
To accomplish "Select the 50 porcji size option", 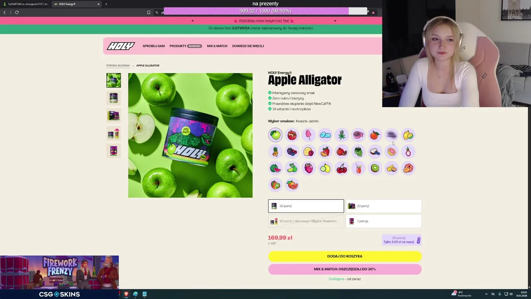I will 306,206.
